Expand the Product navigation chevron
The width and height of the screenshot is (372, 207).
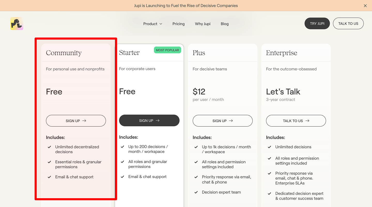coord(161,24)
